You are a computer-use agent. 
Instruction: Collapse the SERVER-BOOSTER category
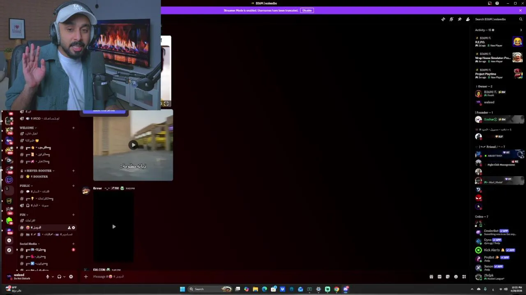tap(38, 171)
